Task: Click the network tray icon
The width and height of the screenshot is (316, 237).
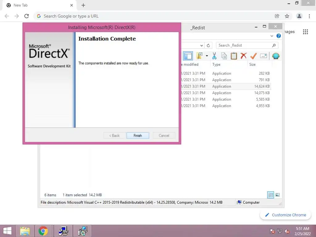Action: pos(280,231)
